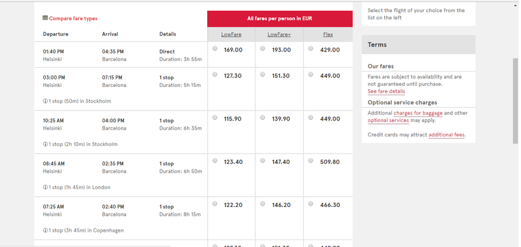This screenshot has width=521, height=247.
Task: Open the optional services link
Action: (x=388, y=121)
